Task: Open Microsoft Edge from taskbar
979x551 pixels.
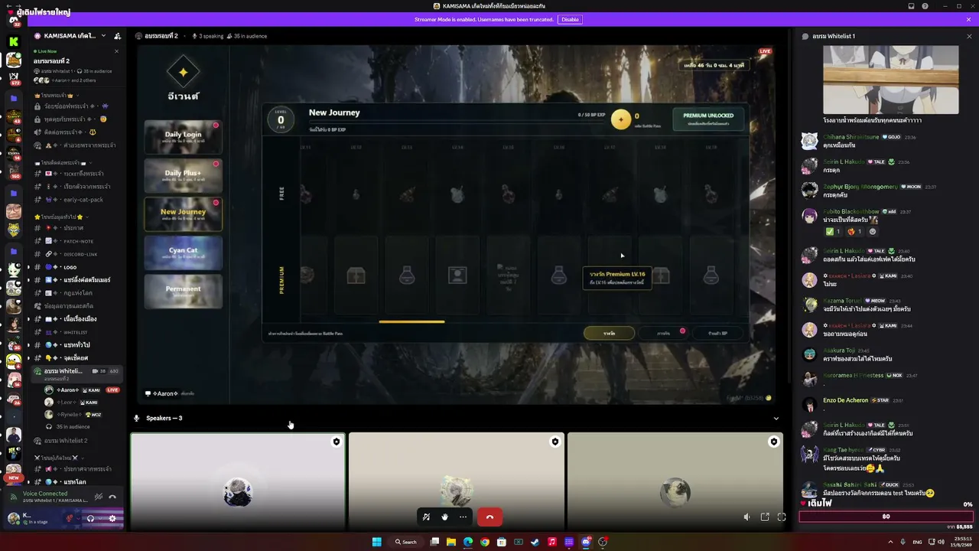Action: coord(468,542)
